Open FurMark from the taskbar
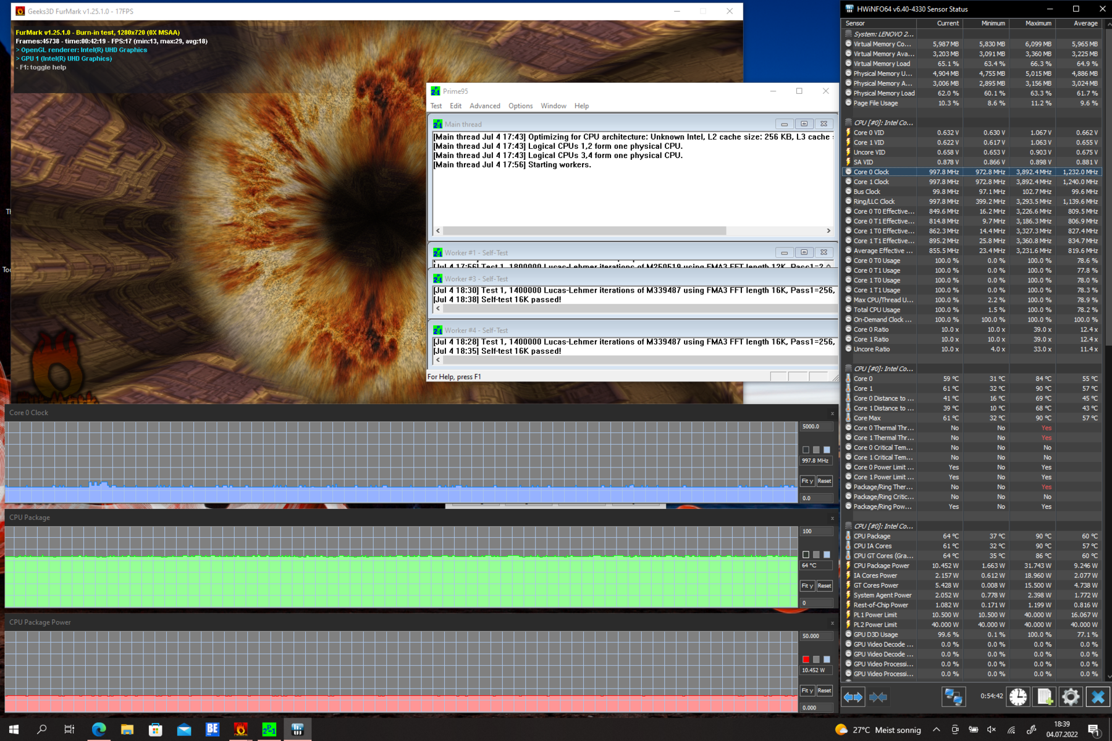 (241, 730)
